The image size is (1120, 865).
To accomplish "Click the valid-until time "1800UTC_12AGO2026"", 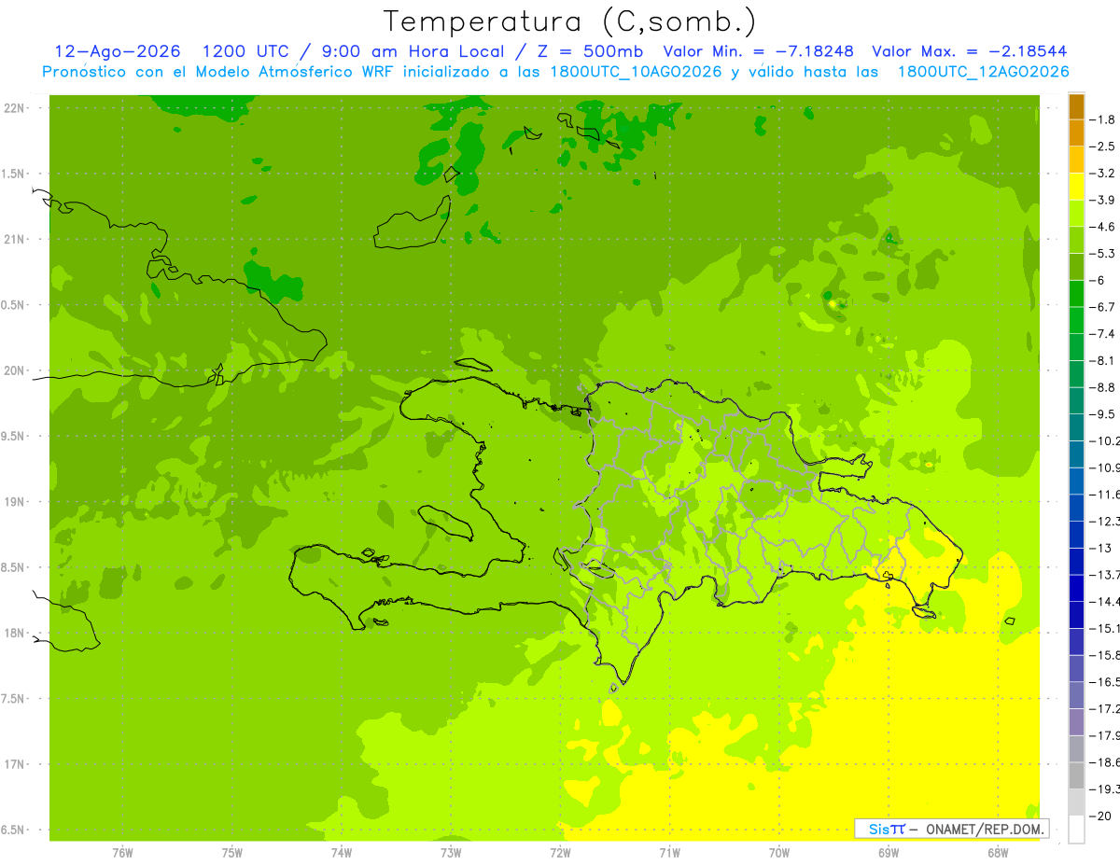I will click(x=983, y=72).
